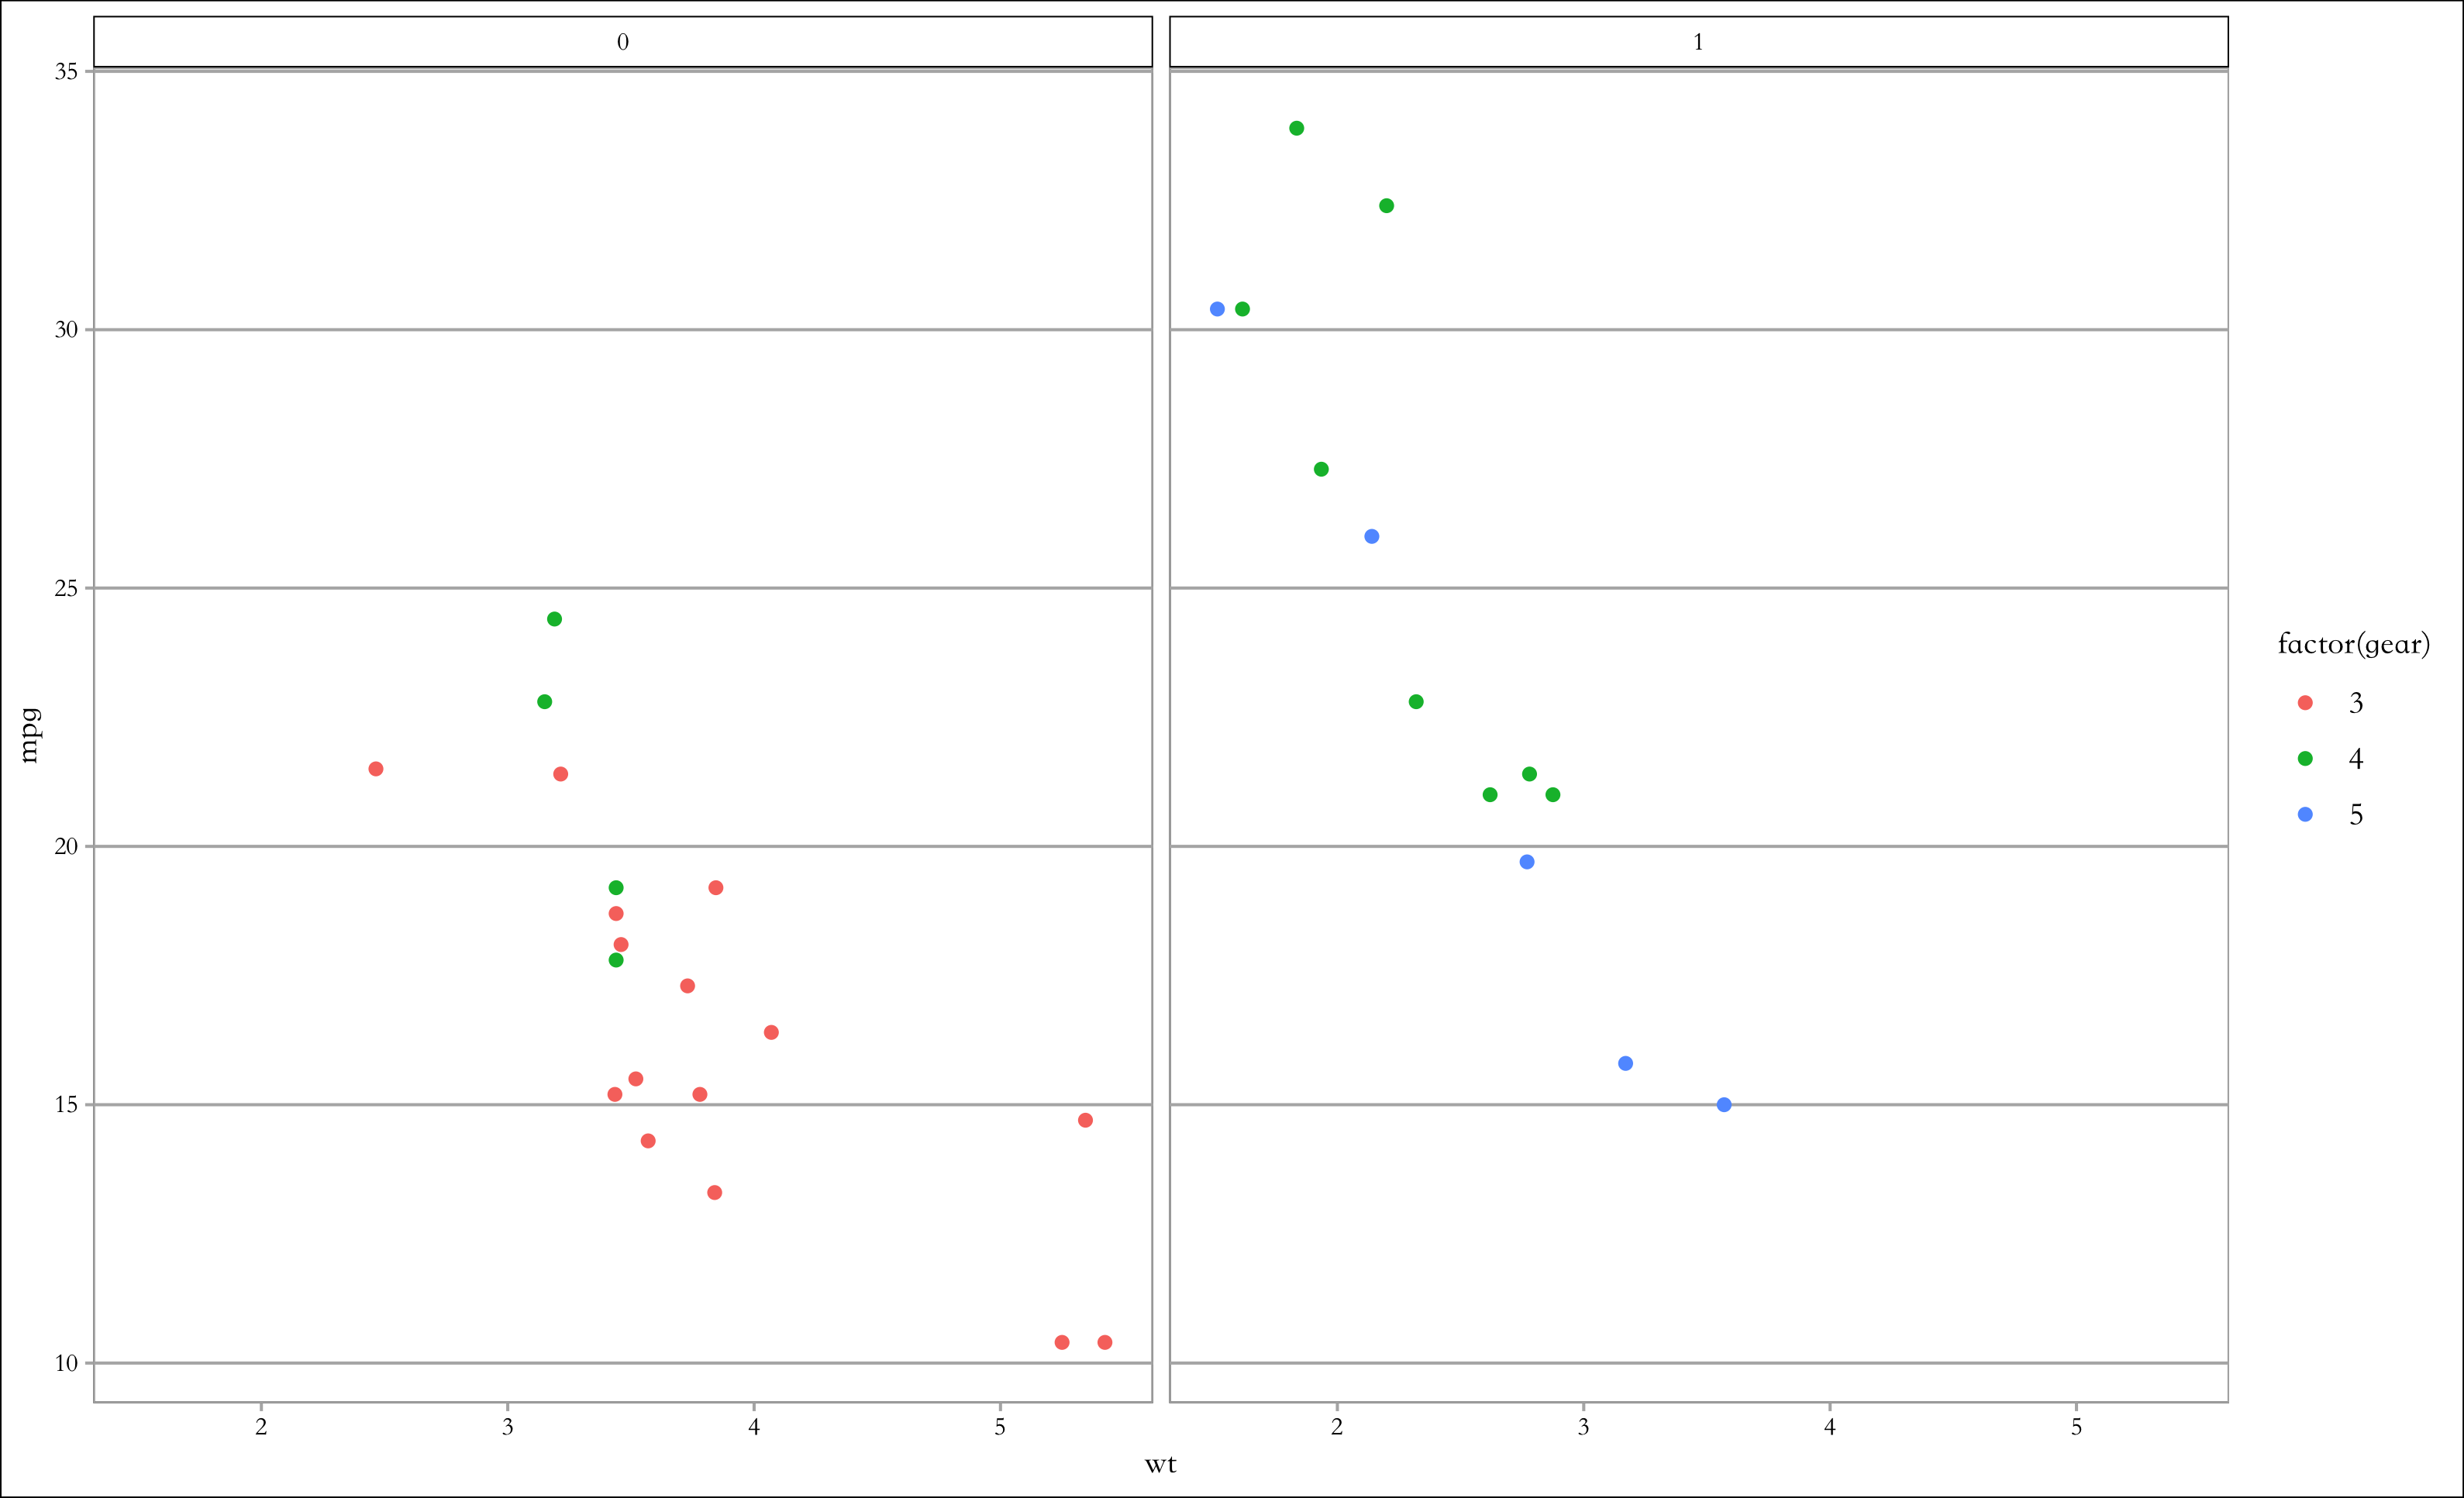Click the y-axis tick label 35
The width and height of the screenshot is (2464, 1498).
66,71
